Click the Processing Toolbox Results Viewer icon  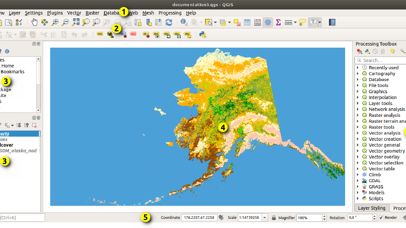[x=383, y=51]
